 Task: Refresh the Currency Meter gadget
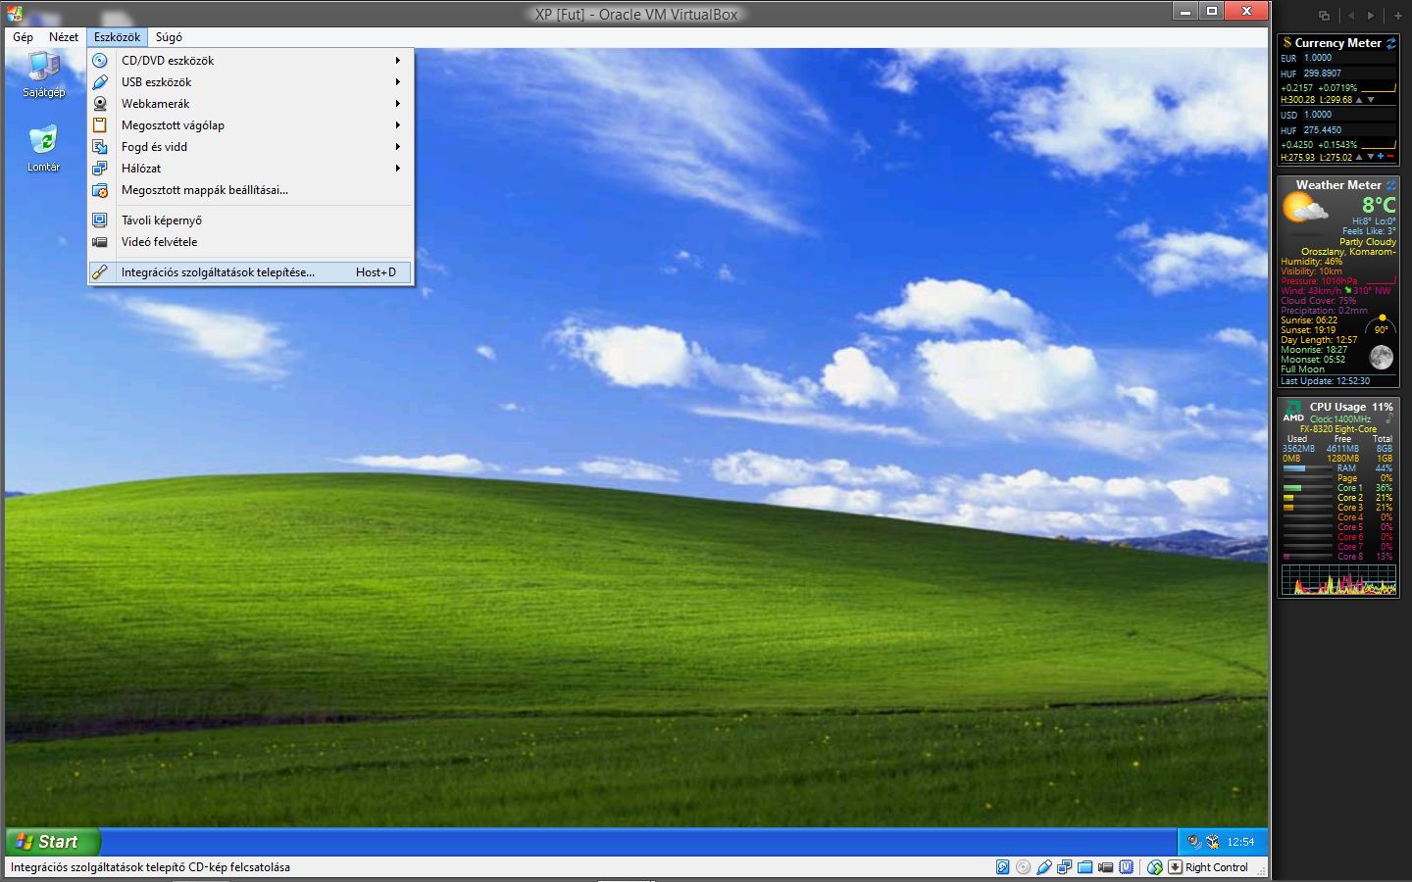[1390, 43]
